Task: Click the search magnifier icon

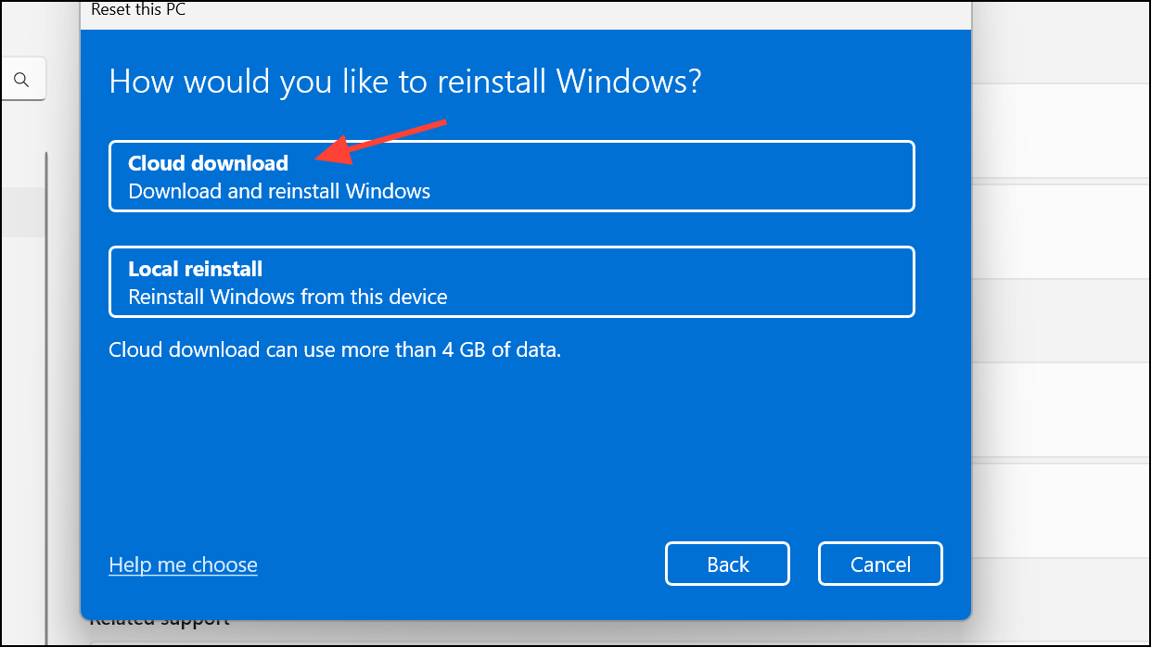Action: pyautogui.click(x=21, y=81)
